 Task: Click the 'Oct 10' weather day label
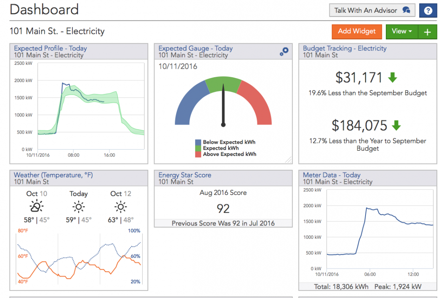[x=37, y=194]
